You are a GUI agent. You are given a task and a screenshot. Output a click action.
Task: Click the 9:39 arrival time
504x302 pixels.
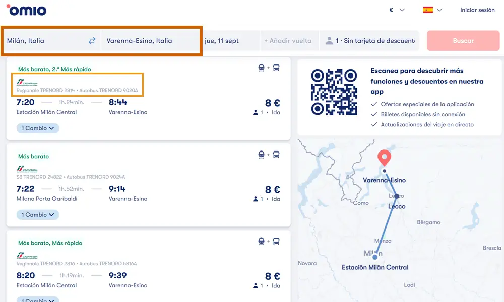point(117,276)
